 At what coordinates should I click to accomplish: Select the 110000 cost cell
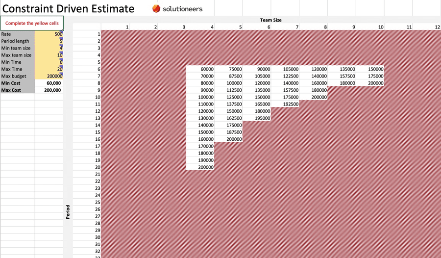(x=200, y=104)
